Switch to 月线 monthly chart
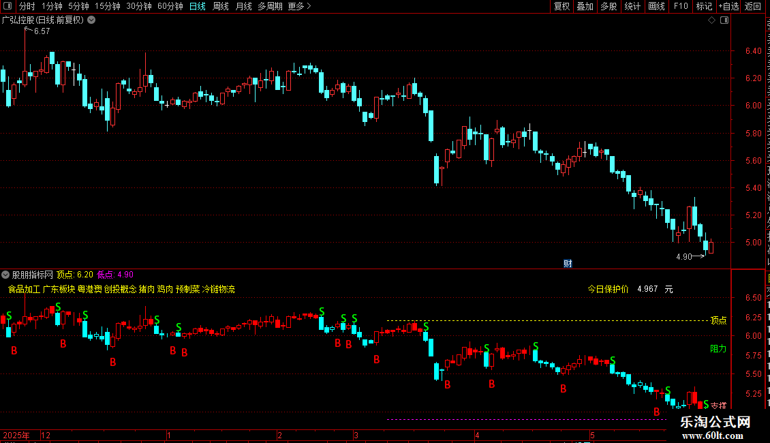Viewport: 770px width, 443px height. coord(243,6)
